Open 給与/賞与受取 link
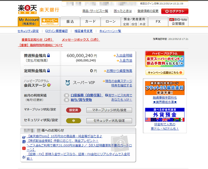 click(81, 100)
